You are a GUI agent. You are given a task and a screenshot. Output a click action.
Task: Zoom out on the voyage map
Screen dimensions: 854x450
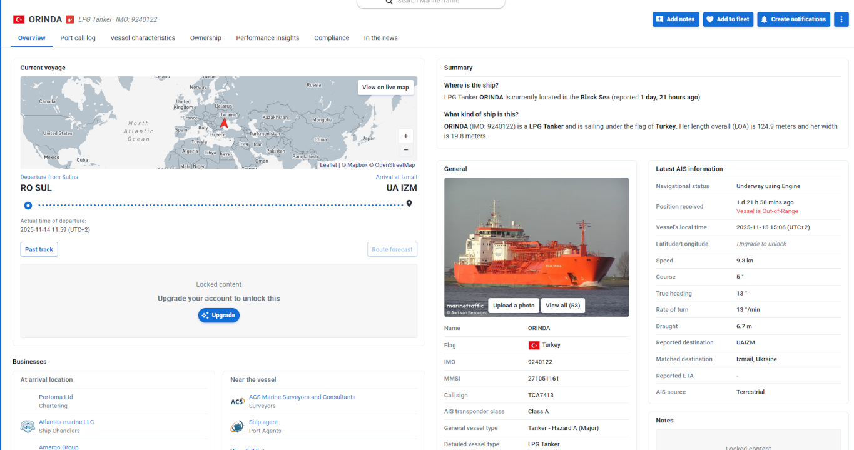pyautogui.click(x=406, y=150)
